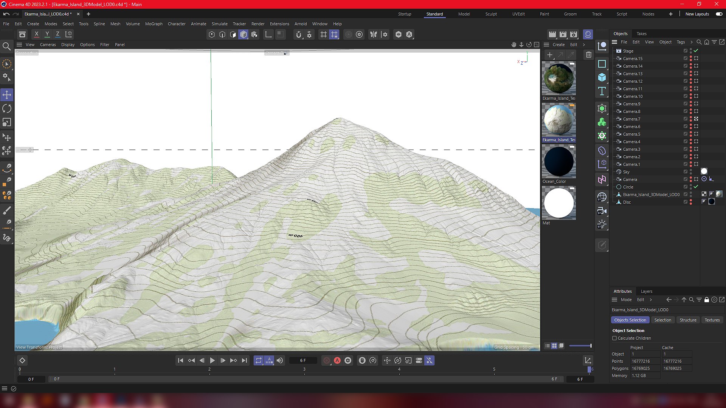Select the Rotate tool
The image size is (726, 408).
pos(7,109)
